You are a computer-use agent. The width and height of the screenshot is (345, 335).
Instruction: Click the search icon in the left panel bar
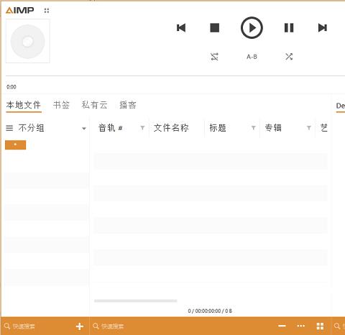click(7, 326)
